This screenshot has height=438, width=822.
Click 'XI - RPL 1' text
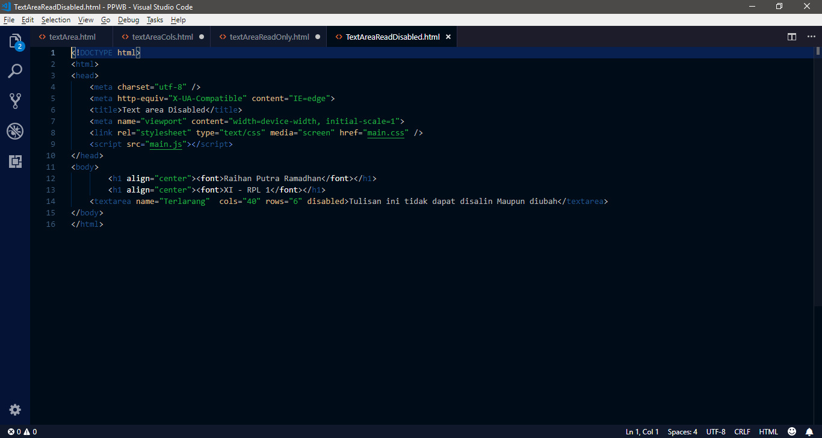[247, 190]
